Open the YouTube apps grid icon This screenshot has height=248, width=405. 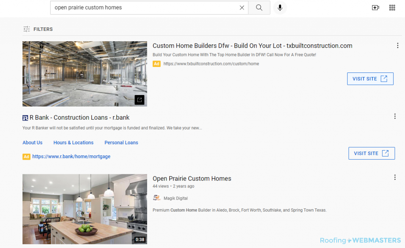pyautogui.click(x=392, y=8)
